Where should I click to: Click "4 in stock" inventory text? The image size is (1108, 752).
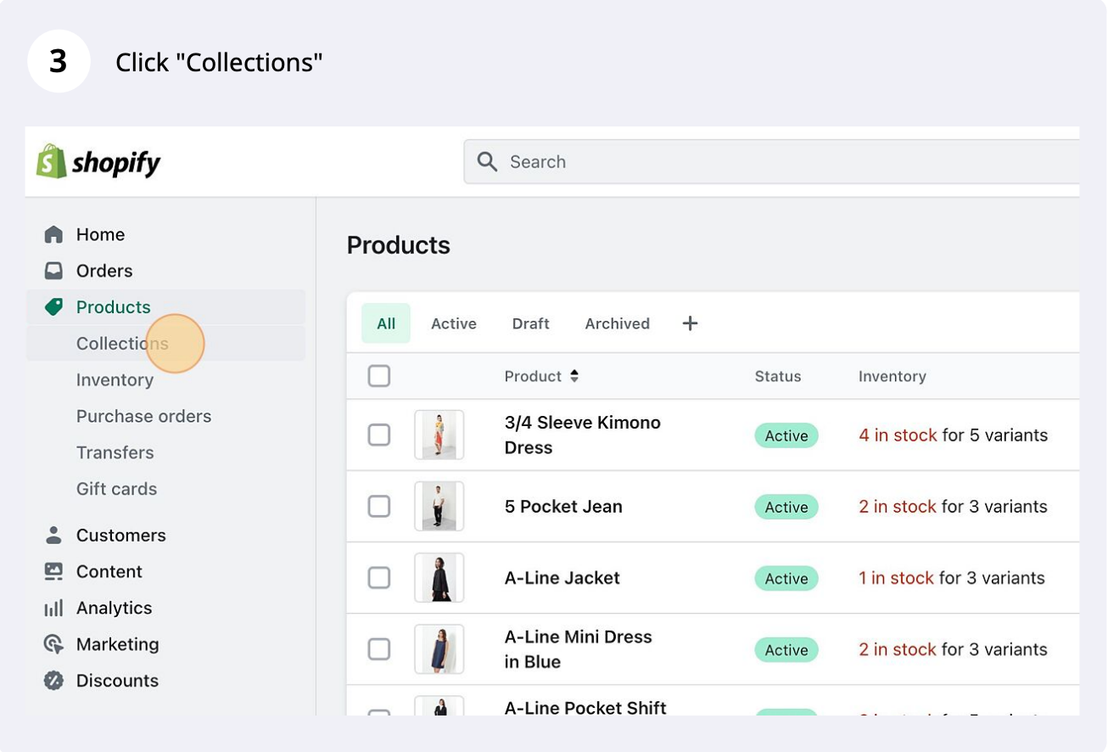pos(898,435)
